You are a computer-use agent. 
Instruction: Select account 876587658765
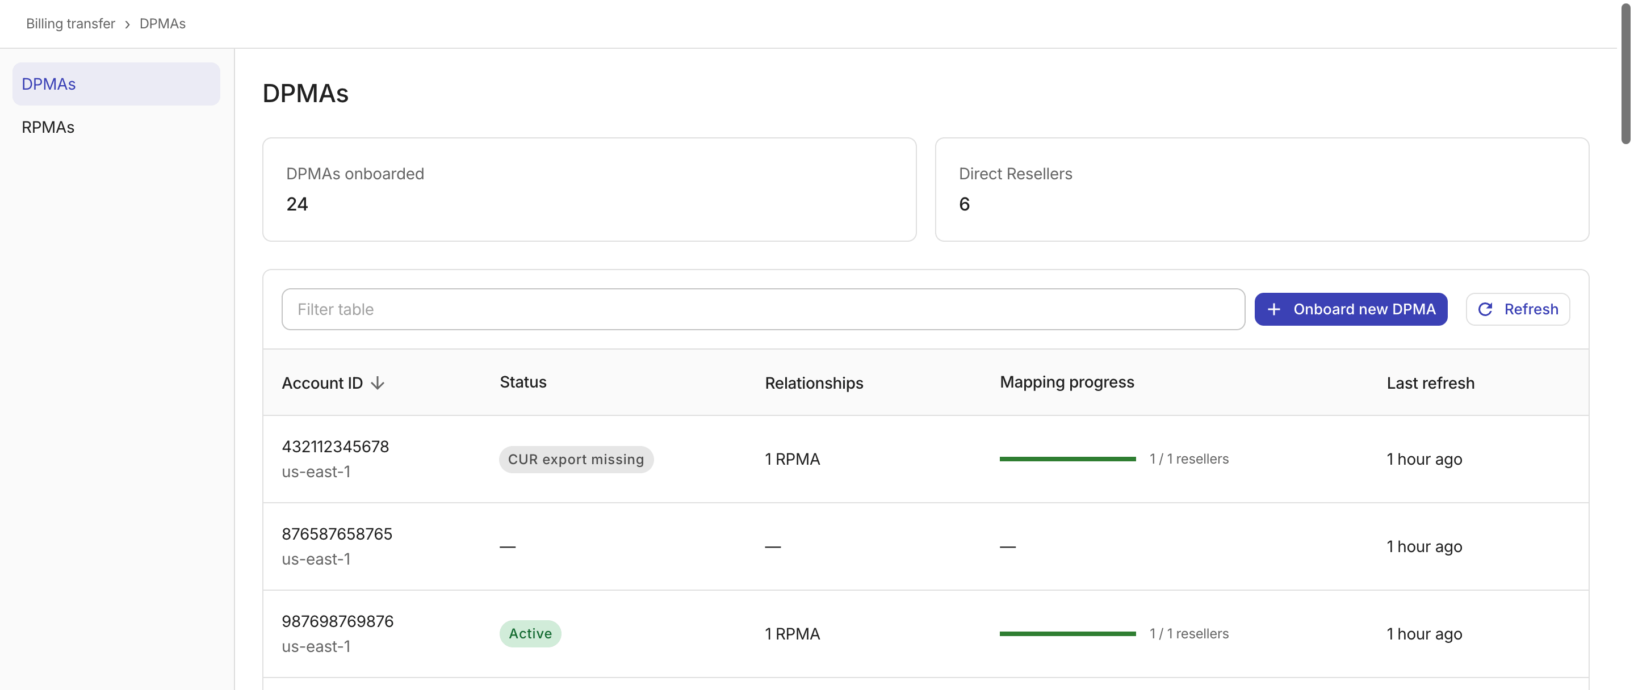click(337, 534)
